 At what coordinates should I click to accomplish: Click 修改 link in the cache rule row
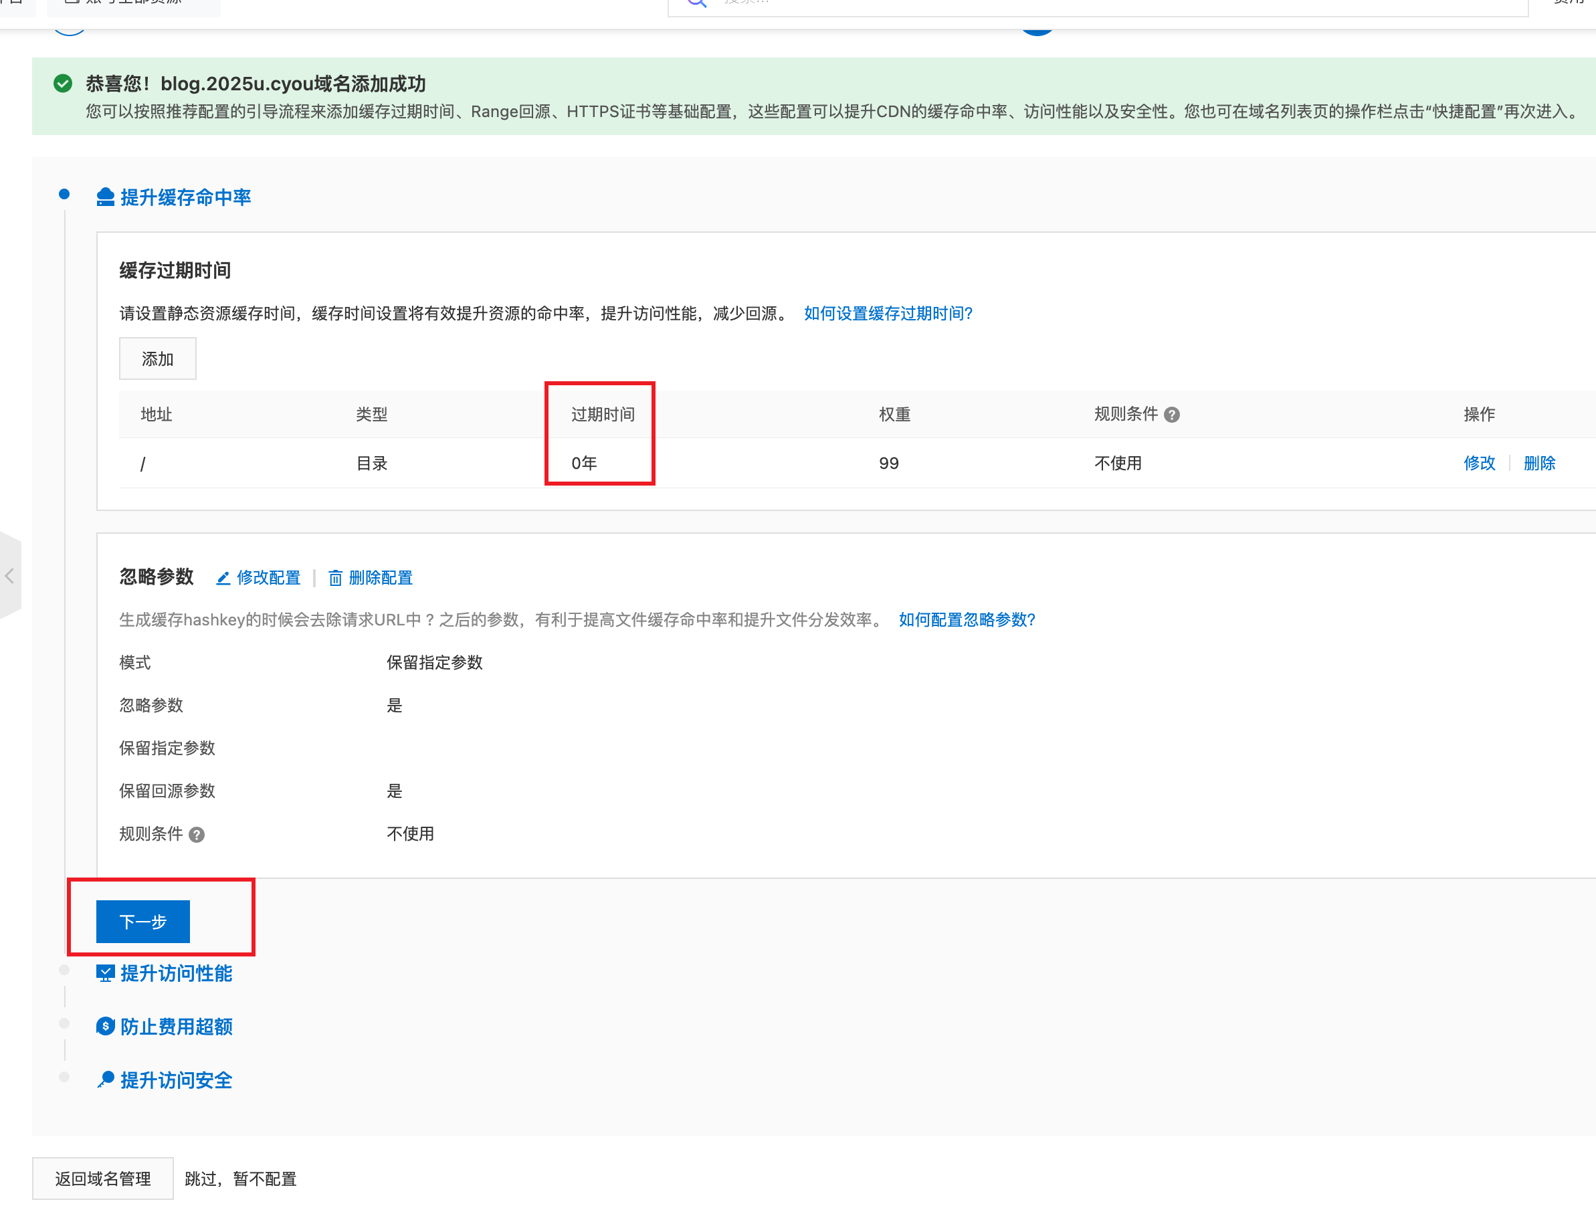click(1479, 463)
